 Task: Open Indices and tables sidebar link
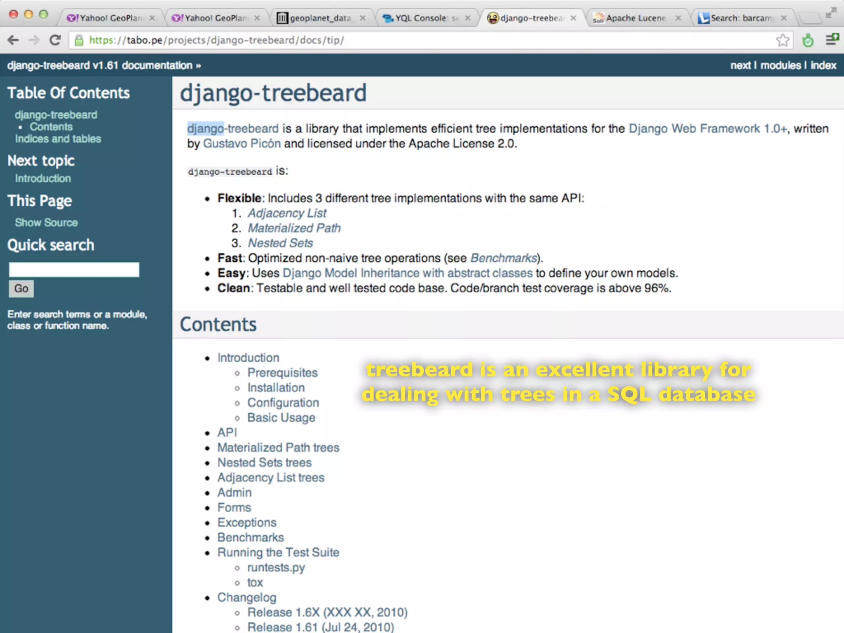58,138
